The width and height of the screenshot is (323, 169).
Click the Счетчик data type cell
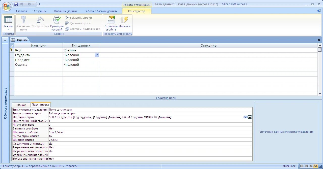point(81,50)
